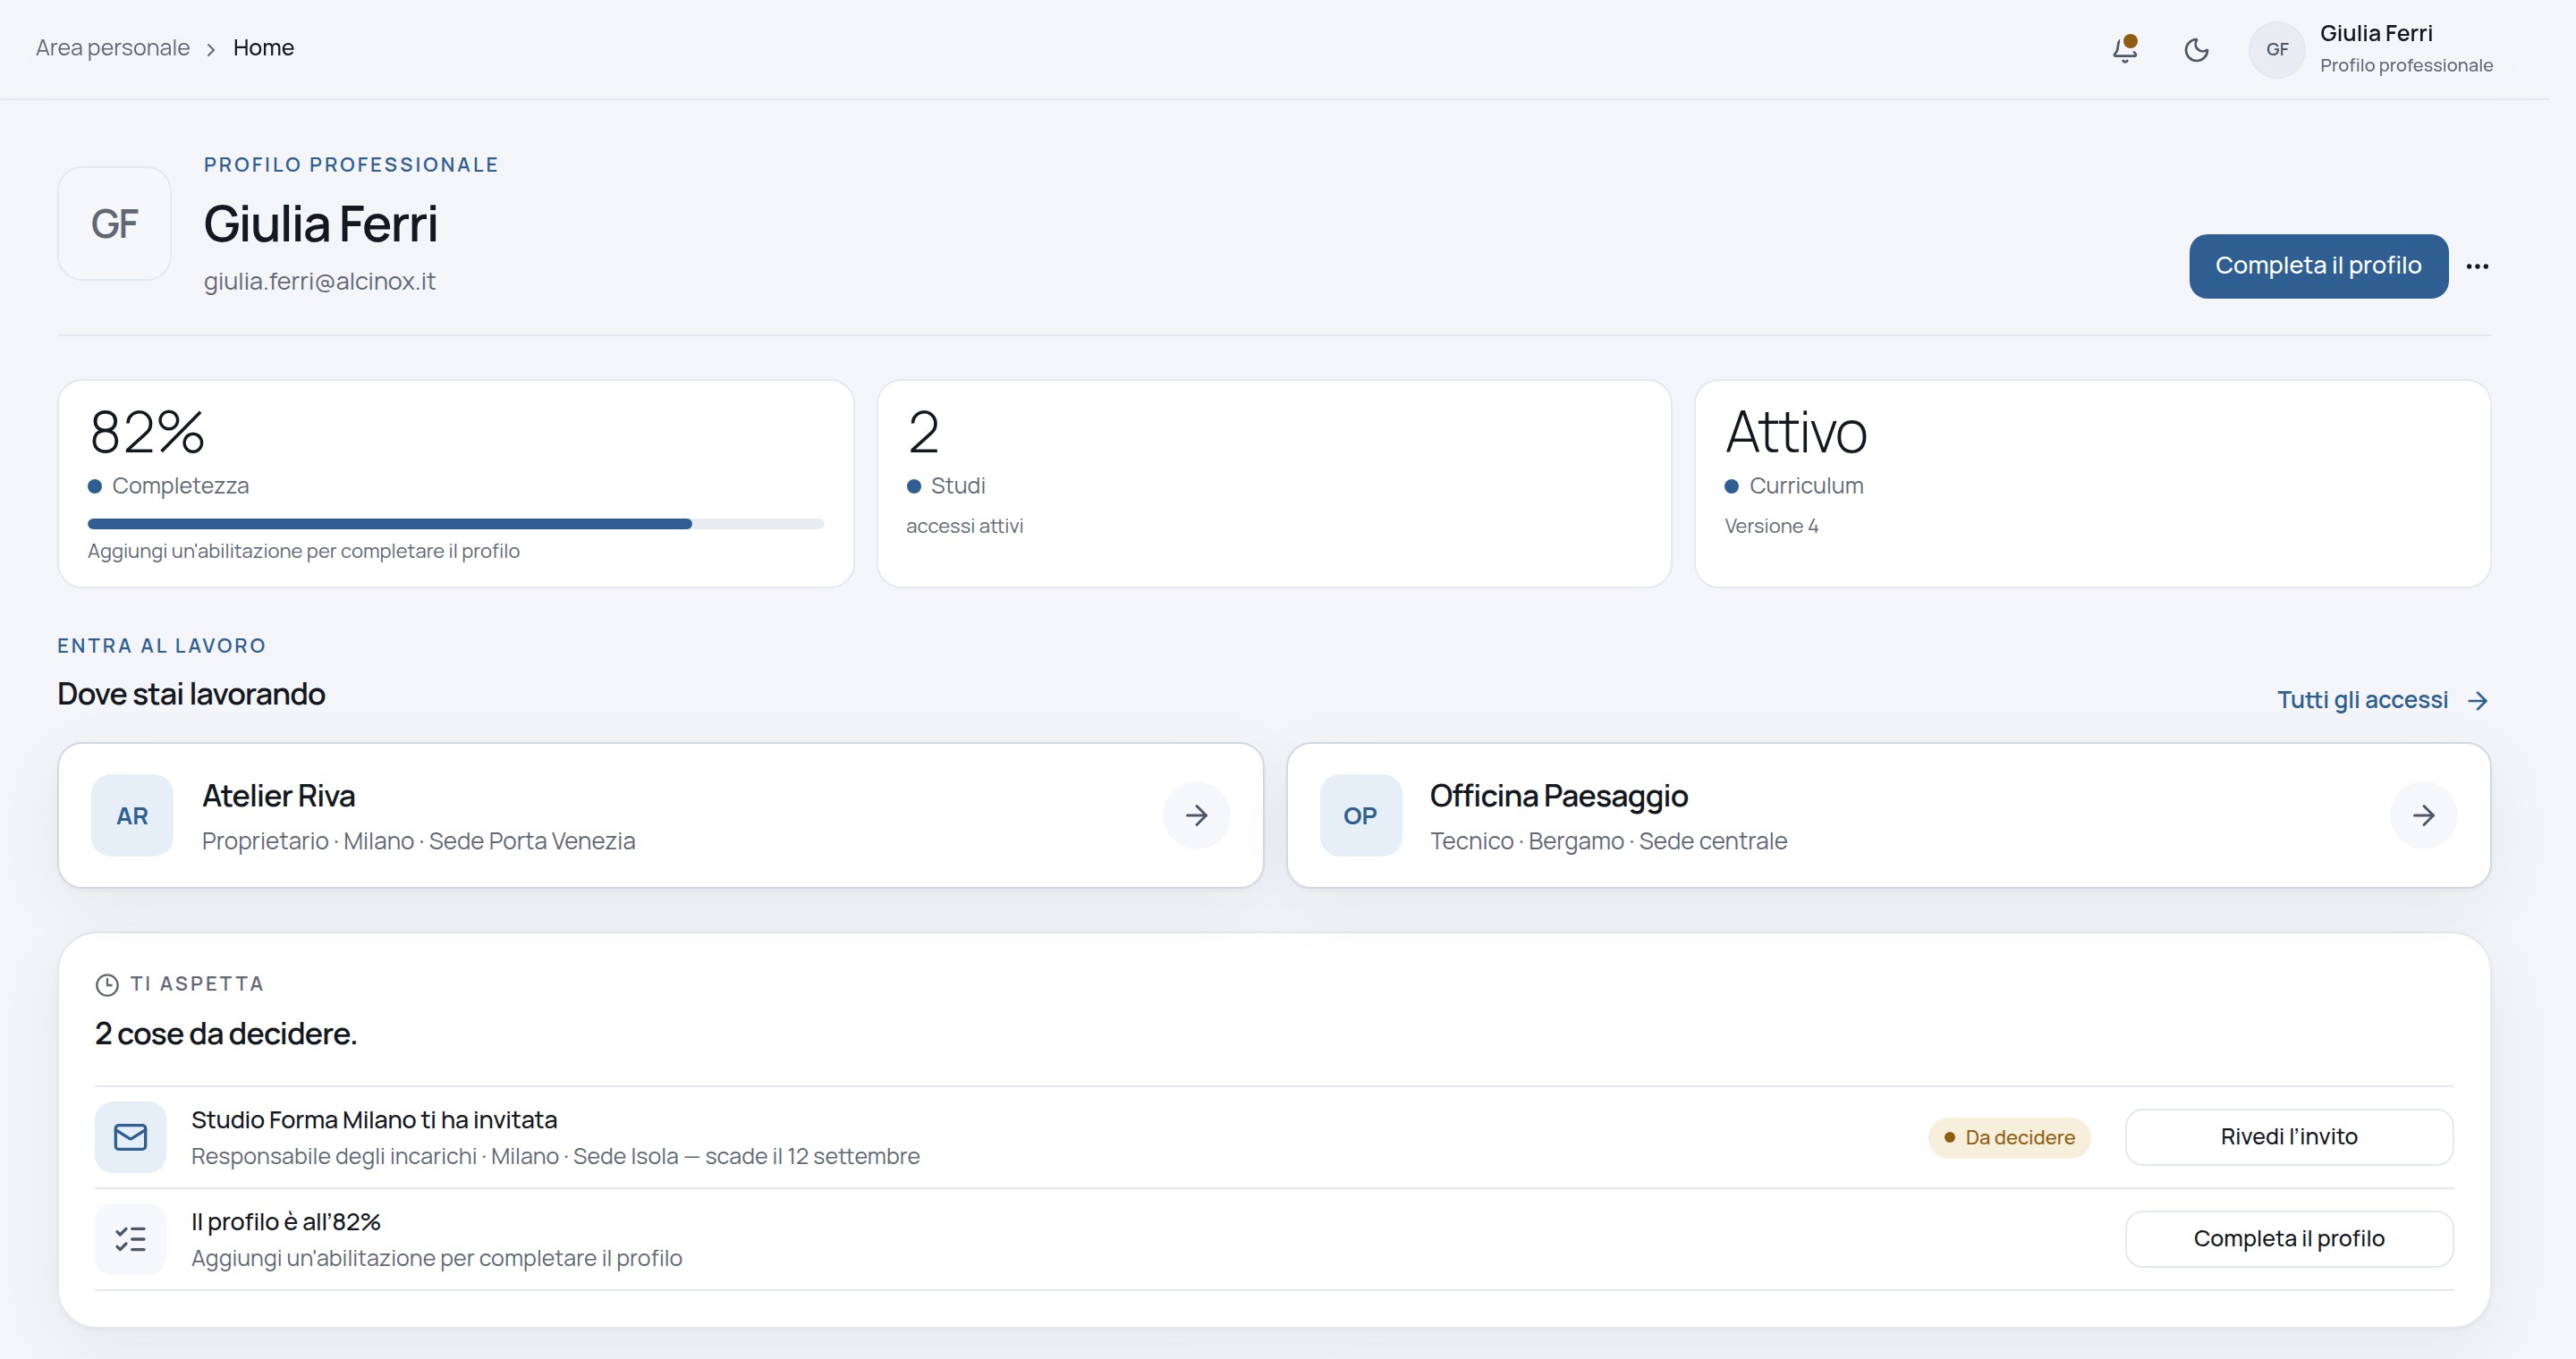Open the GF avatar in the top bar
The width and height of the screenshot is (2576, 1359).
click(2277, 49)
